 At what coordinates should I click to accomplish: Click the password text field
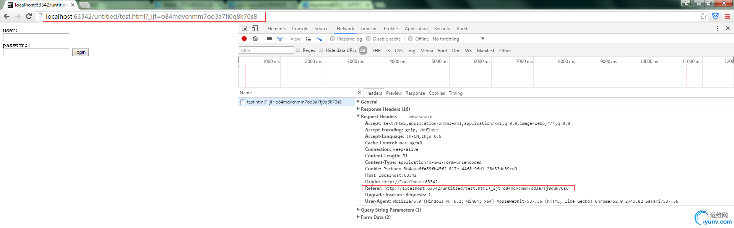click(x=36, y=52)
